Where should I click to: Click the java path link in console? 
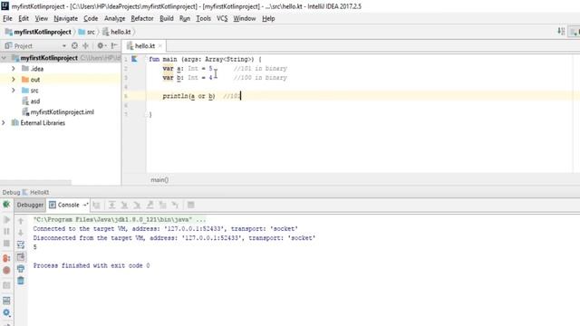point(112,219)
